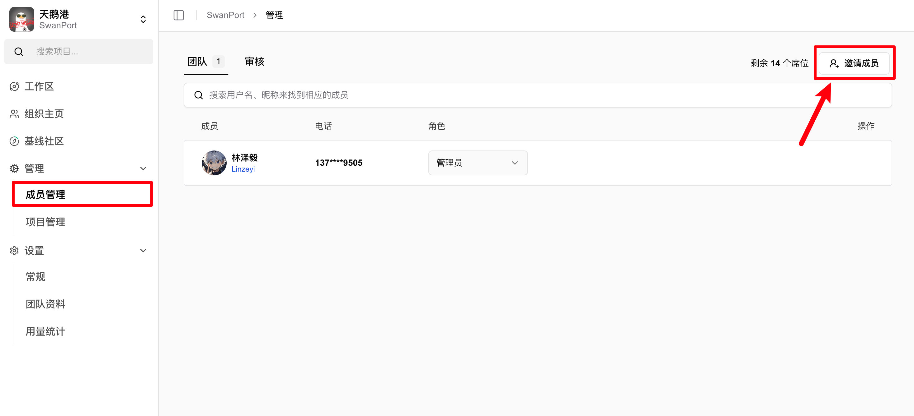
Task: Click the workspace icon beside 工作区
Action: (14, 86)
